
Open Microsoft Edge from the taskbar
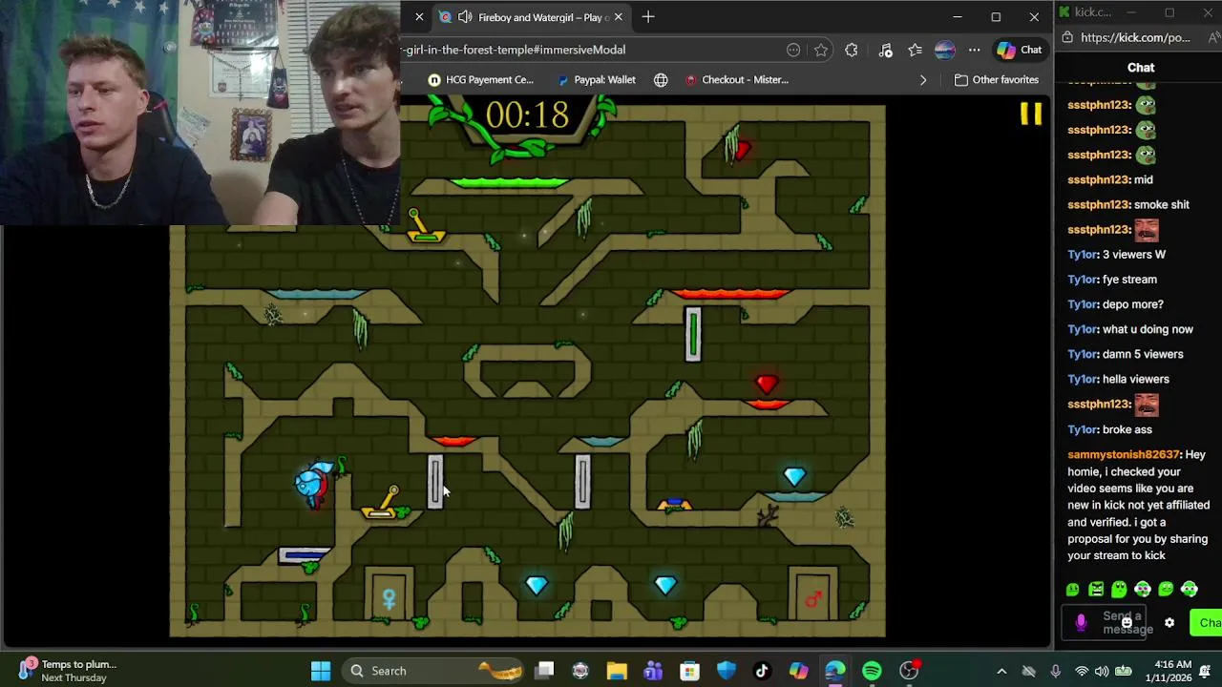[x=835, y=671]
